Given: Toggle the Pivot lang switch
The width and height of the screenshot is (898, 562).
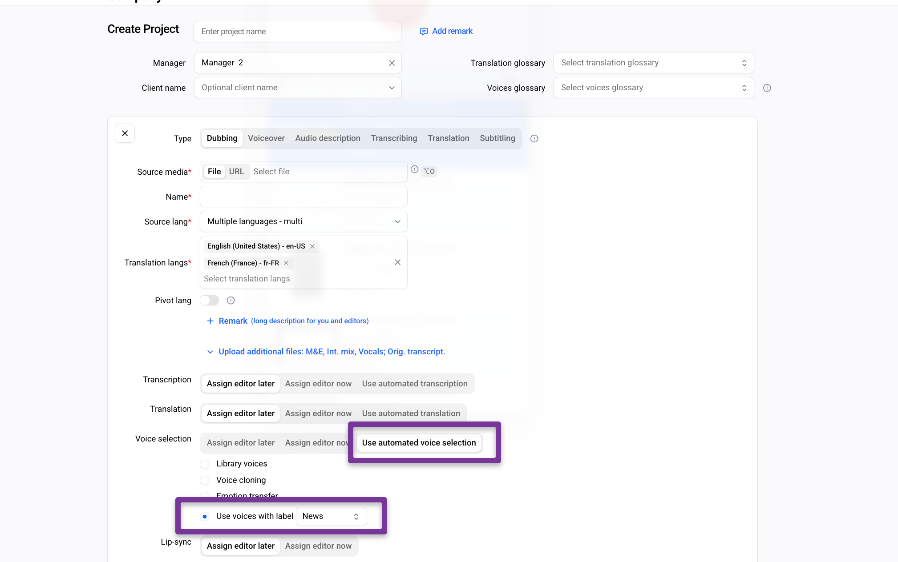Looking at the screenshot, I should tap(209, 301).
